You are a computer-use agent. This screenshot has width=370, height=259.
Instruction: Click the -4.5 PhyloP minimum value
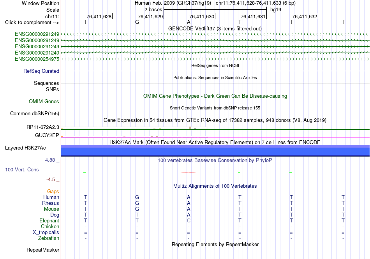click(x=51, y=180)
